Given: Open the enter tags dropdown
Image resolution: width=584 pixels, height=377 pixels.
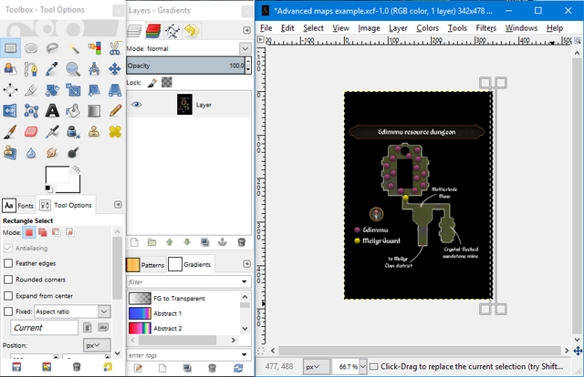Looking at the screenshot, I should click(245, 355).
